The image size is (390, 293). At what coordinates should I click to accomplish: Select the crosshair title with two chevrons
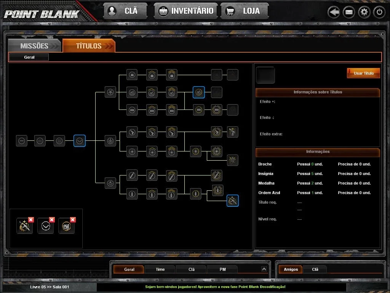tap(172, 151)
